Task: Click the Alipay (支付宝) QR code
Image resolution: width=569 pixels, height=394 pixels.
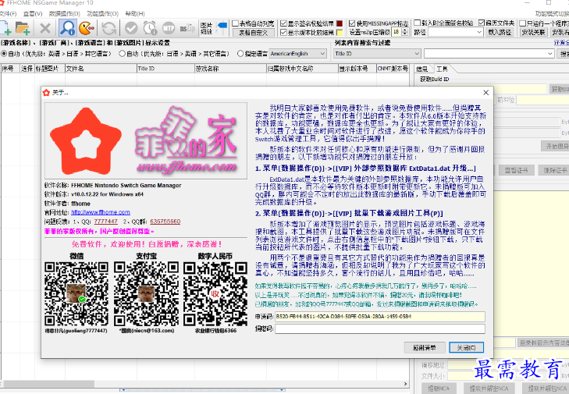Action: pyautogui.click(x=146, y=294)
